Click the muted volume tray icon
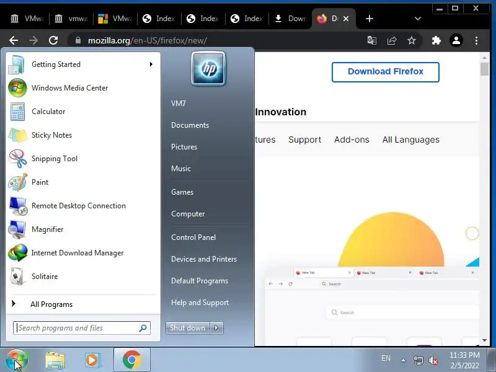496x372 pixels. (x=433, y=360)
